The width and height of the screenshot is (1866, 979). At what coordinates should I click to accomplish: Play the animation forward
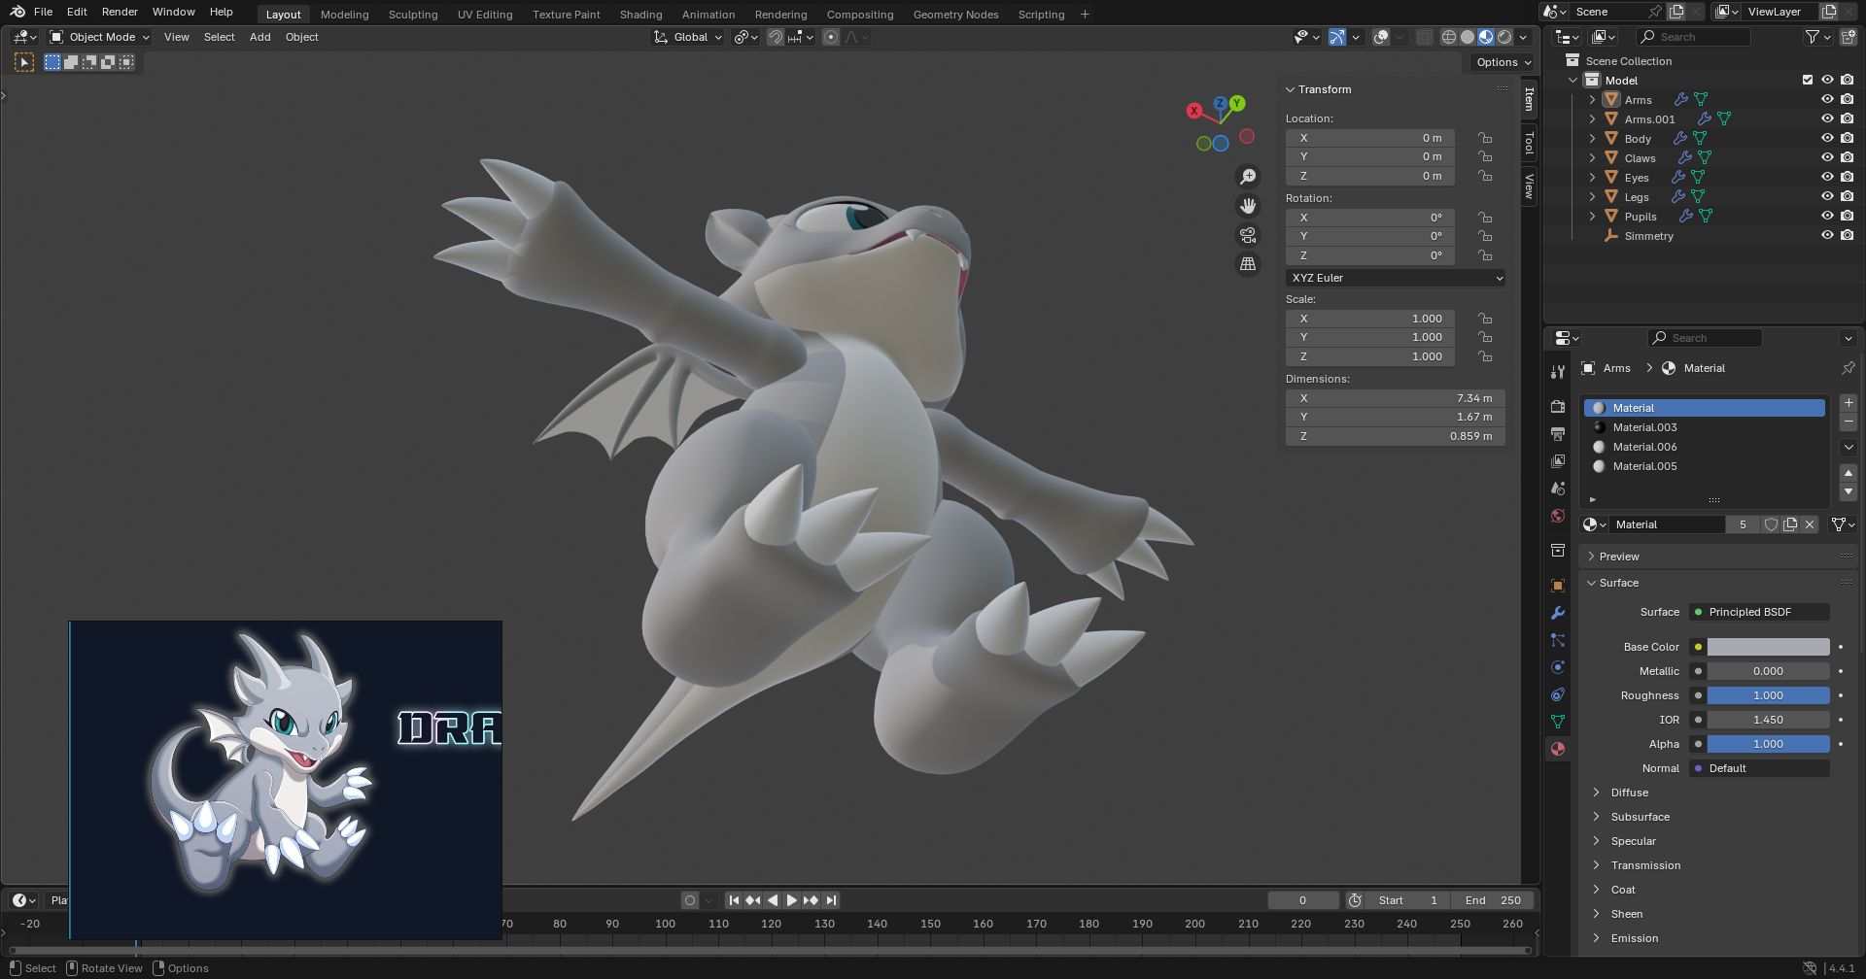pos(791,900)
